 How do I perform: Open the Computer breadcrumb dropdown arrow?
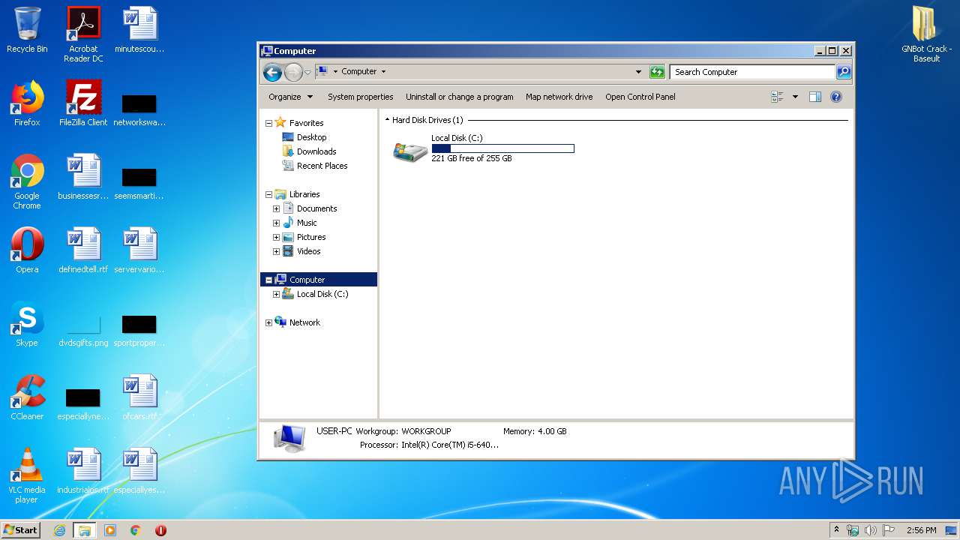tap(383, 72)
